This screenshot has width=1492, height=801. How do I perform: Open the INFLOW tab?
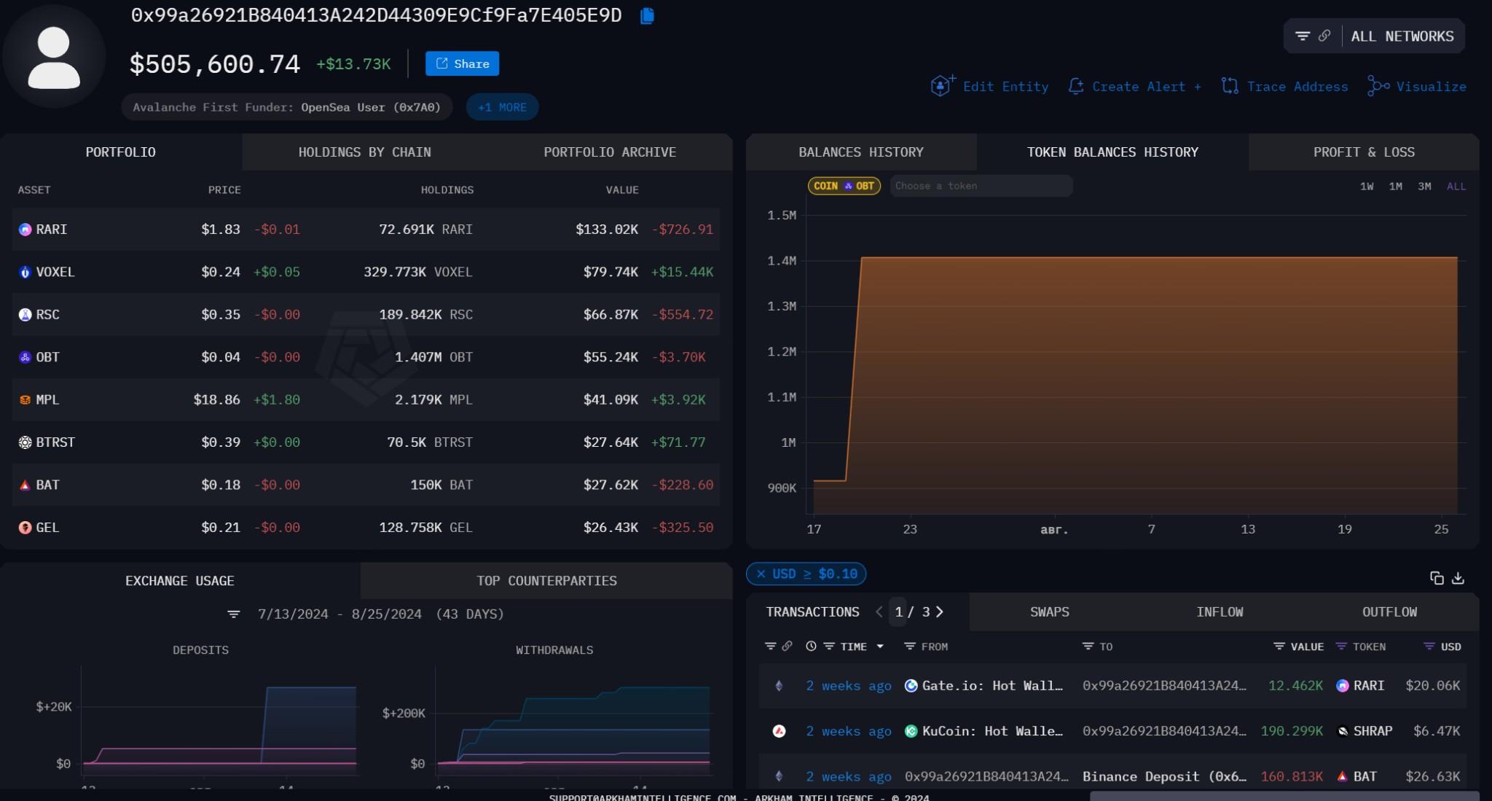coord(1220,612)
